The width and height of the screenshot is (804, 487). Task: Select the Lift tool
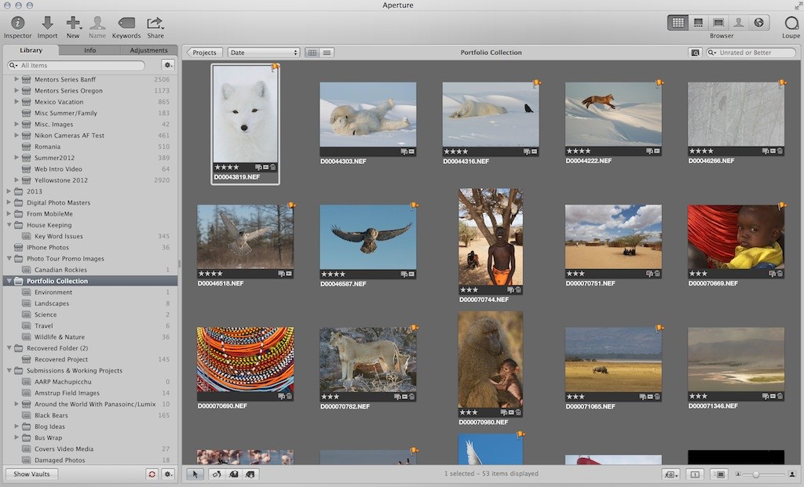[x=234, y=474]
